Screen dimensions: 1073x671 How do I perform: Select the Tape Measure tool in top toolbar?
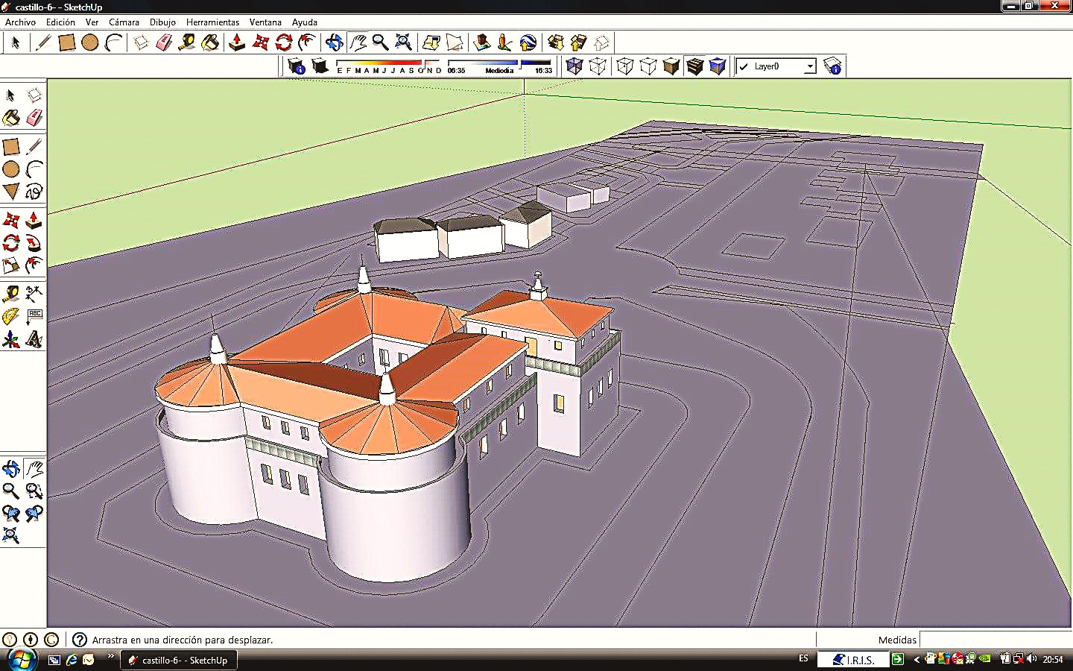tap(187, 42)
